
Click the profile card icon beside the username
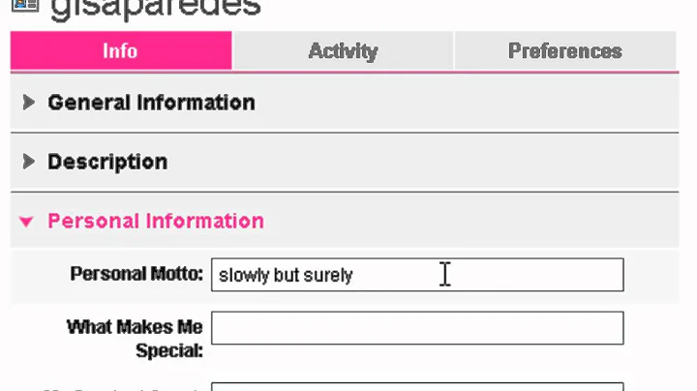coord(22,5)
